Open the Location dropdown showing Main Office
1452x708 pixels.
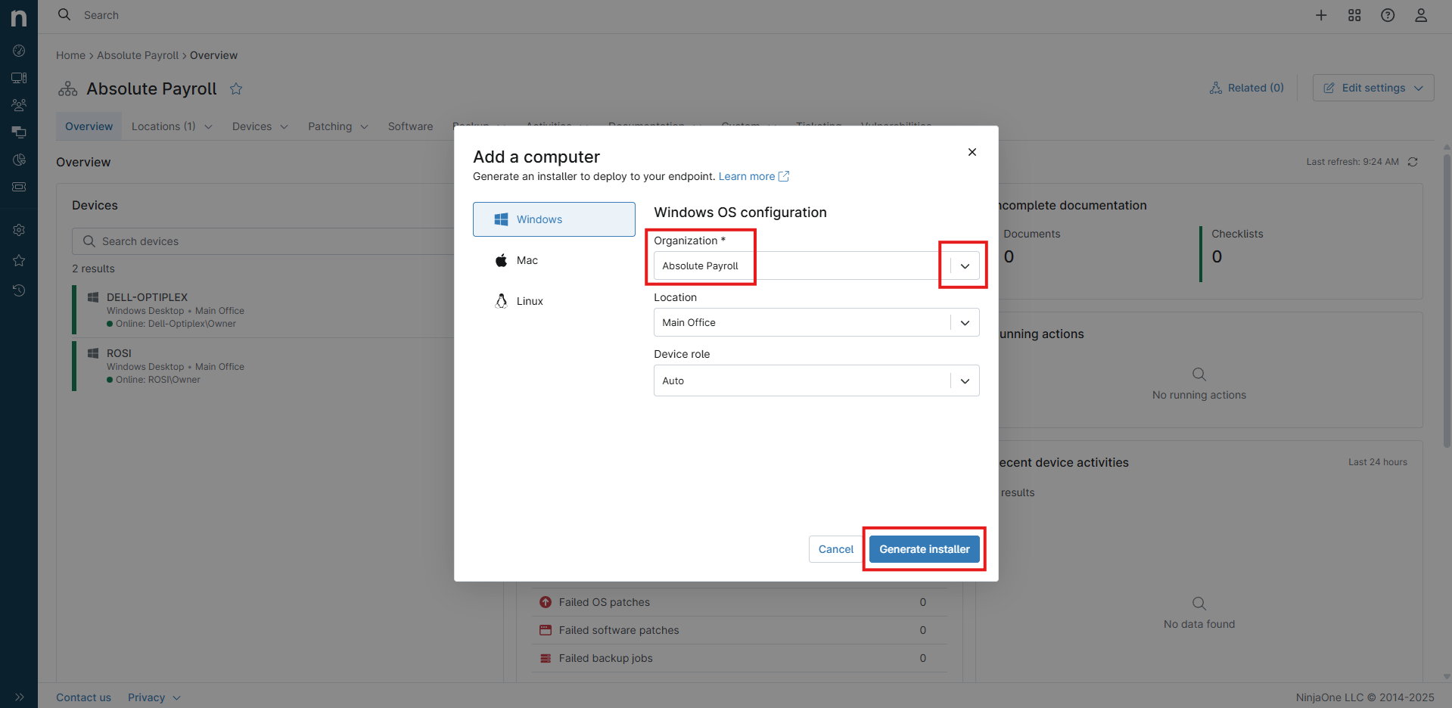point(816,323)
